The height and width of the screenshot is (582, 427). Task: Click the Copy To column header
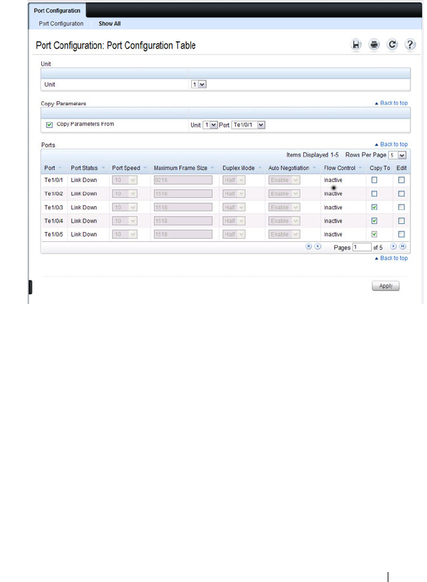pyautogui.click(x=380, y=168)
